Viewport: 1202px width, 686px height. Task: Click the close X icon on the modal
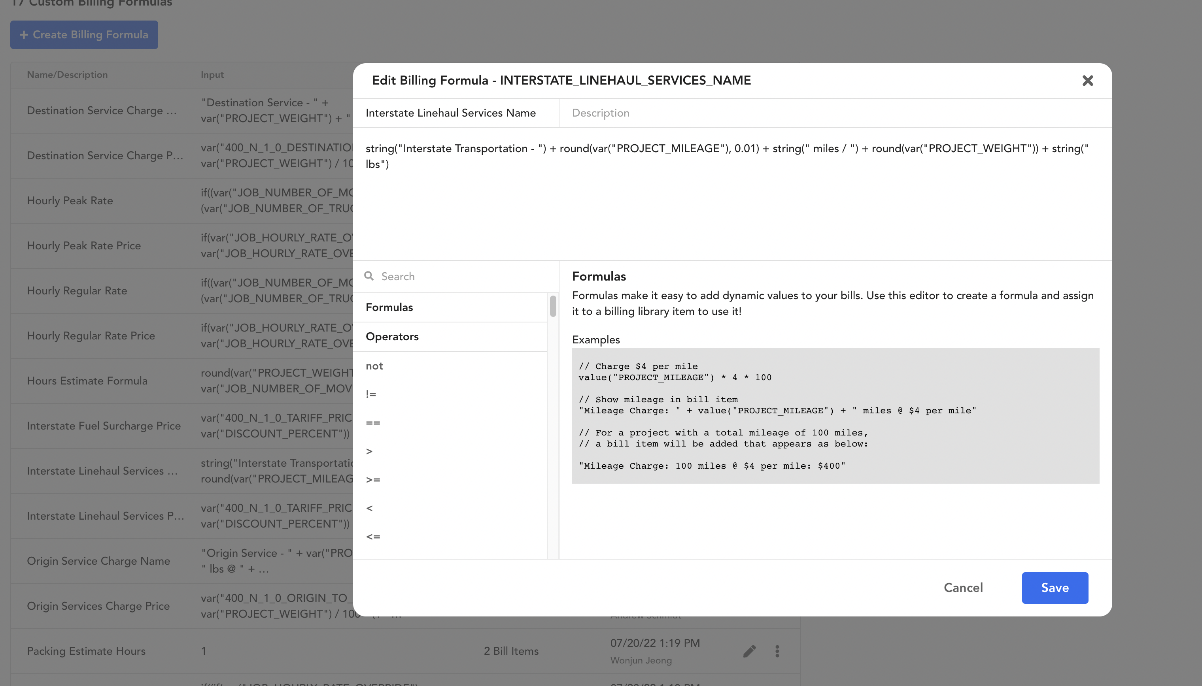(x=1087, y=80)
